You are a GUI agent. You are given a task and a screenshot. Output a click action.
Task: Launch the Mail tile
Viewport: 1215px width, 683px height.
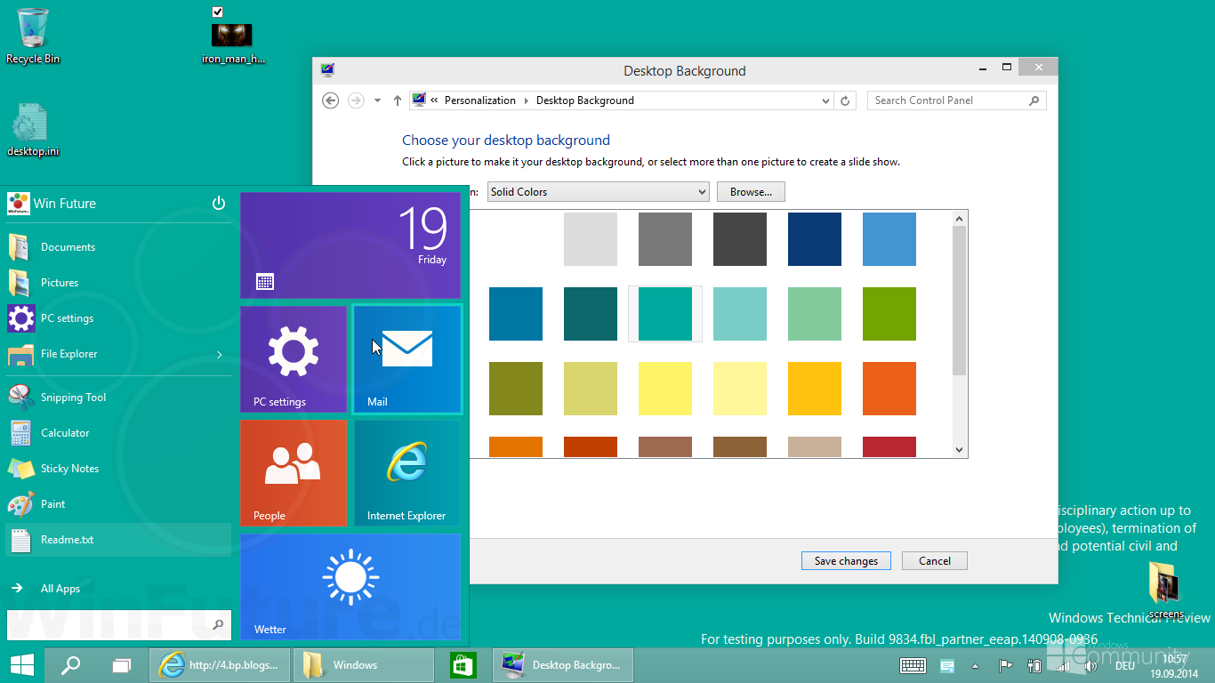pos(406,358)
